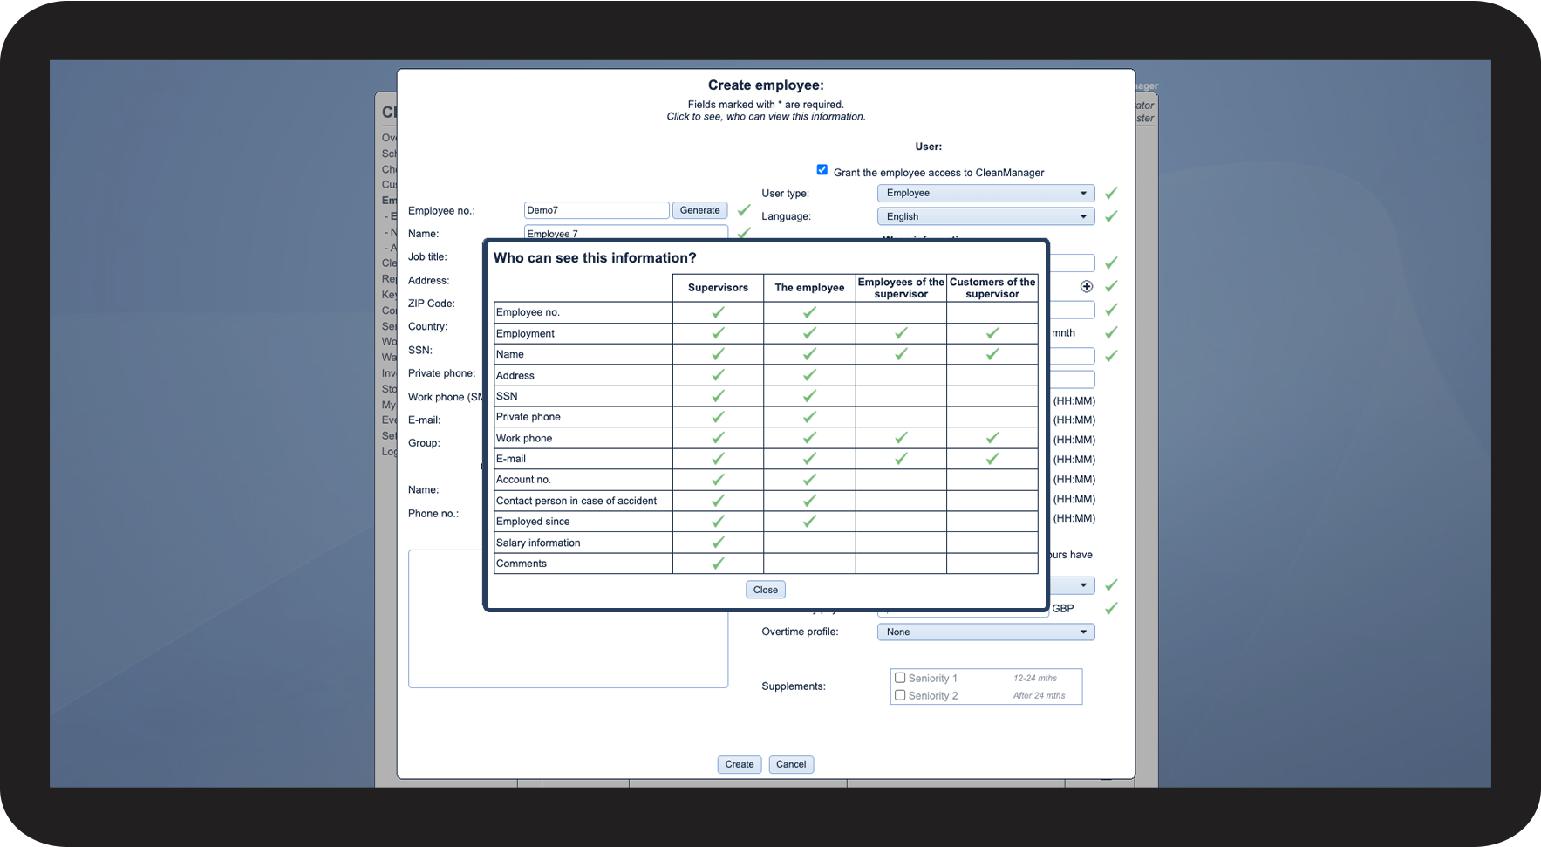Expand the Overtime profile dropdown
Viewport: 1541px width, 847px height.
[x=985, y=632]
